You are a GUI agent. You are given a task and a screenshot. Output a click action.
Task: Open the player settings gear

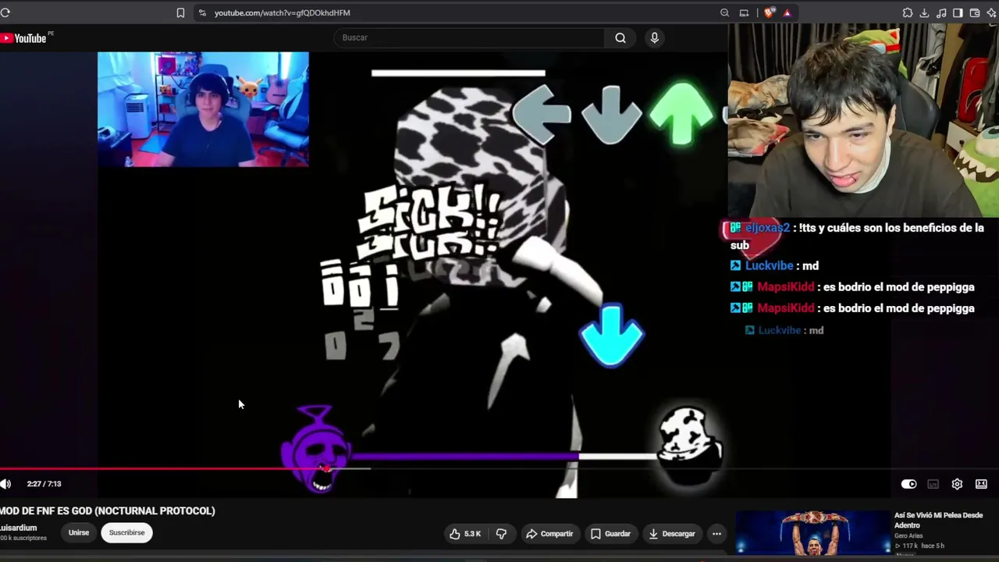[957, 484]
